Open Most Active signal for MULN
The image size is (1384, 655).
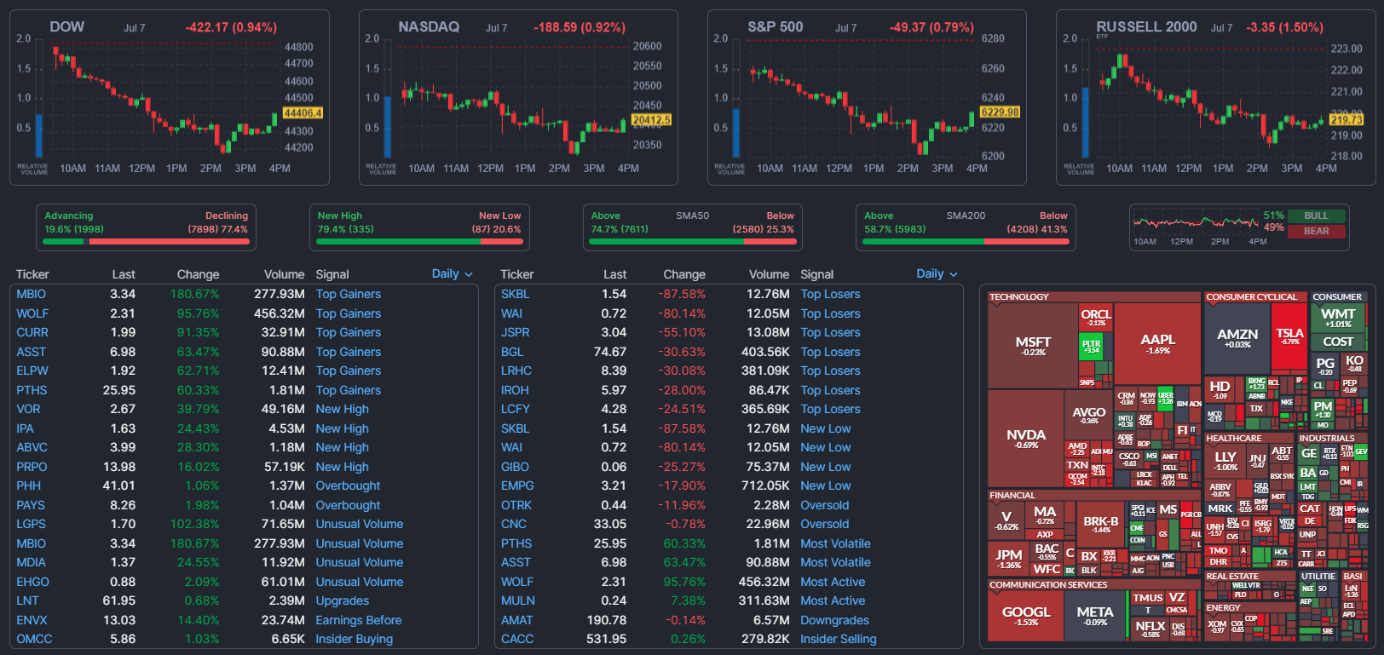coord(833,600)
